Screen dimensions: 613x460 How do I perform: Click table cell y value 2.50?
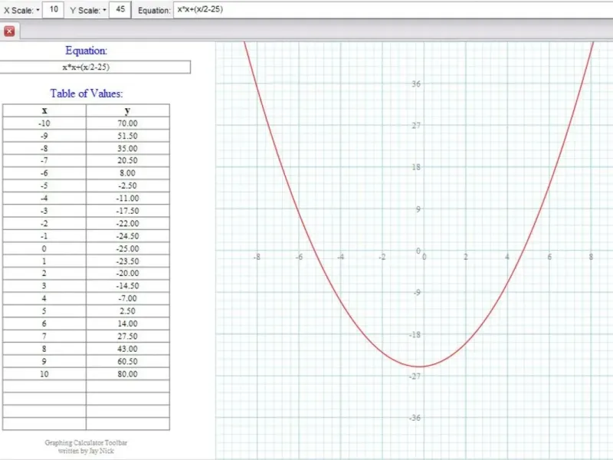pos(128,311)
